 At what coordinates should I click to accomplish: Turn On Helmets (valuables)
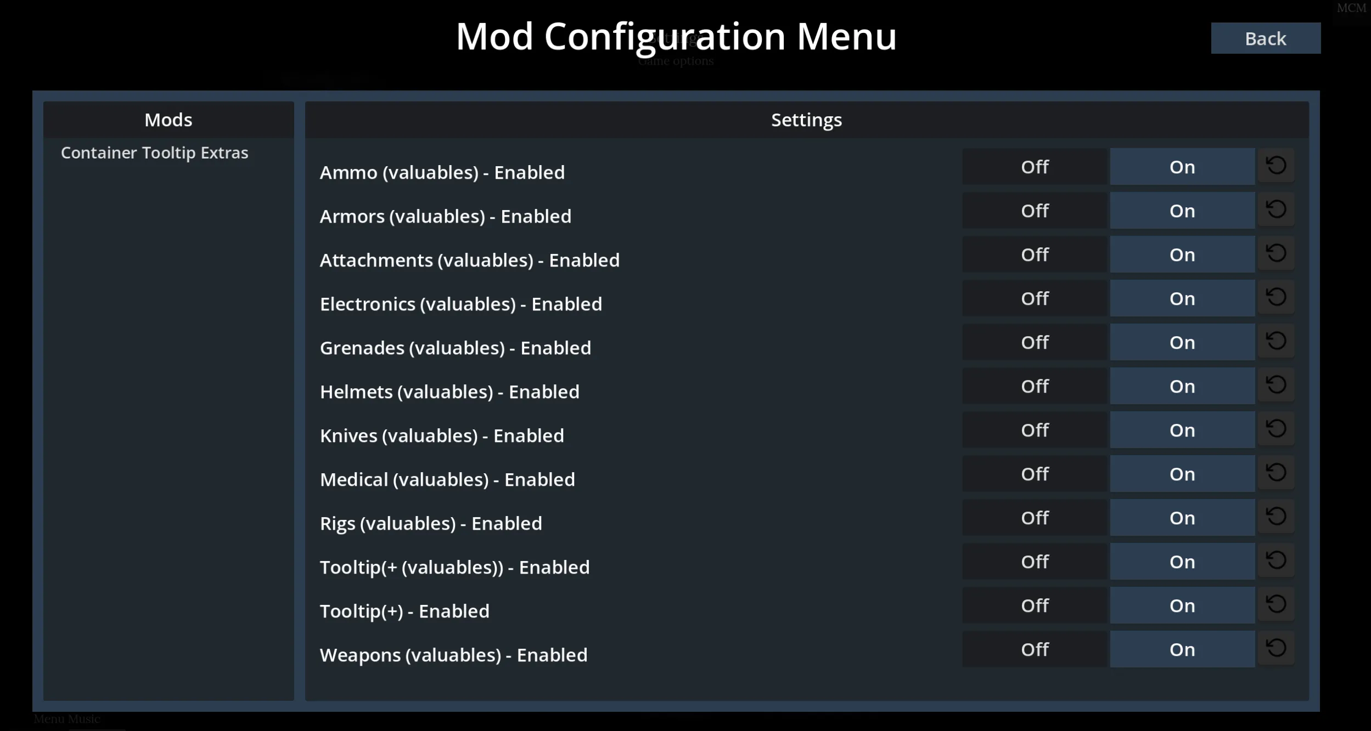tap(1182, 386)
